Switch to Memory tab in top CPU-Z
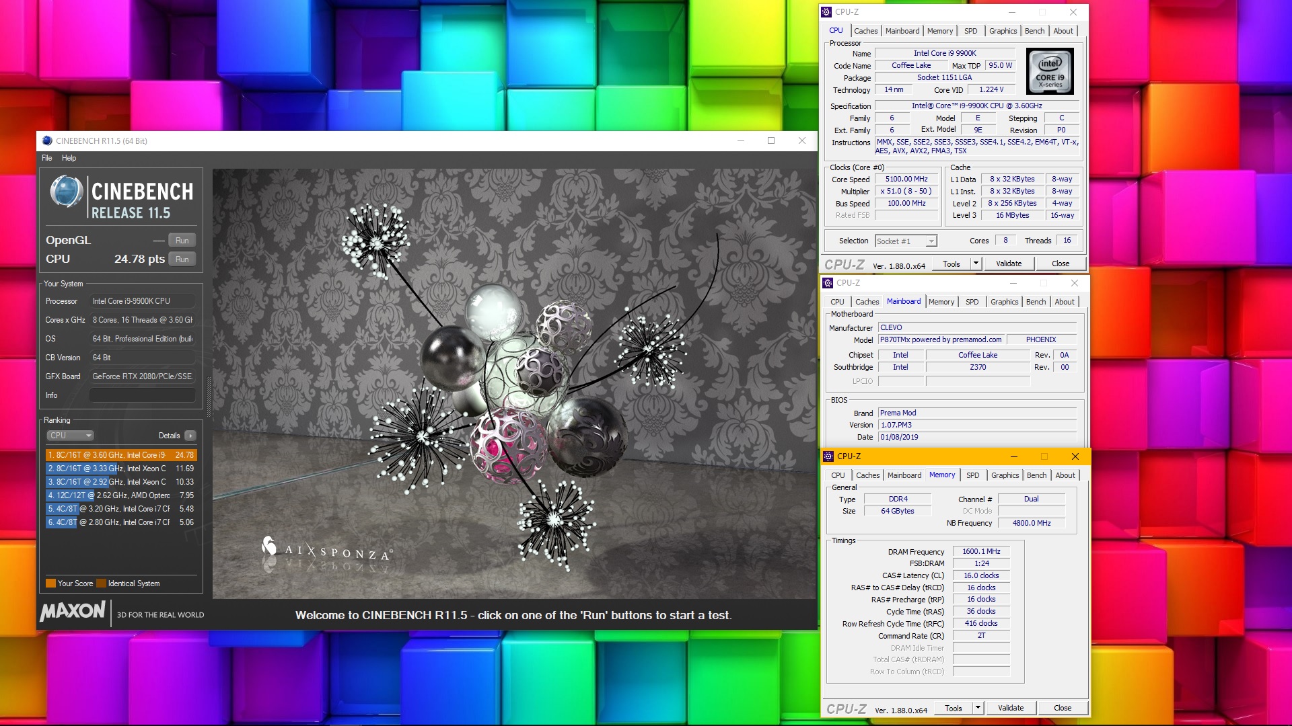 (940, 31)
